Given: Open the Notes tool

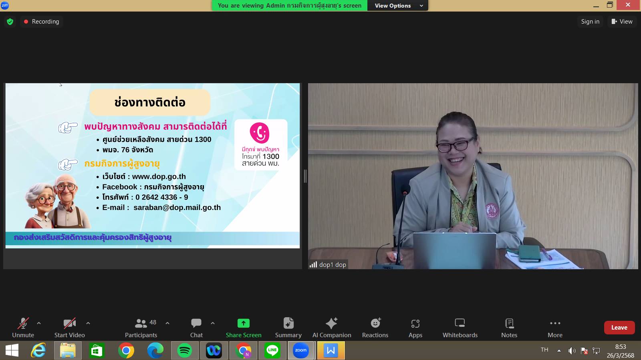Looking at the screenshot, I should tap(509, 328).
